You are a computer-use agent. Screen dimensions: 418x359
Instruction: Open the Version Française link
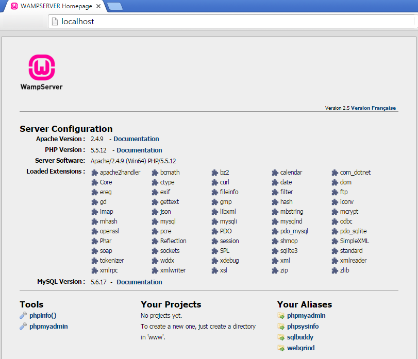click(x=373, y=108)
